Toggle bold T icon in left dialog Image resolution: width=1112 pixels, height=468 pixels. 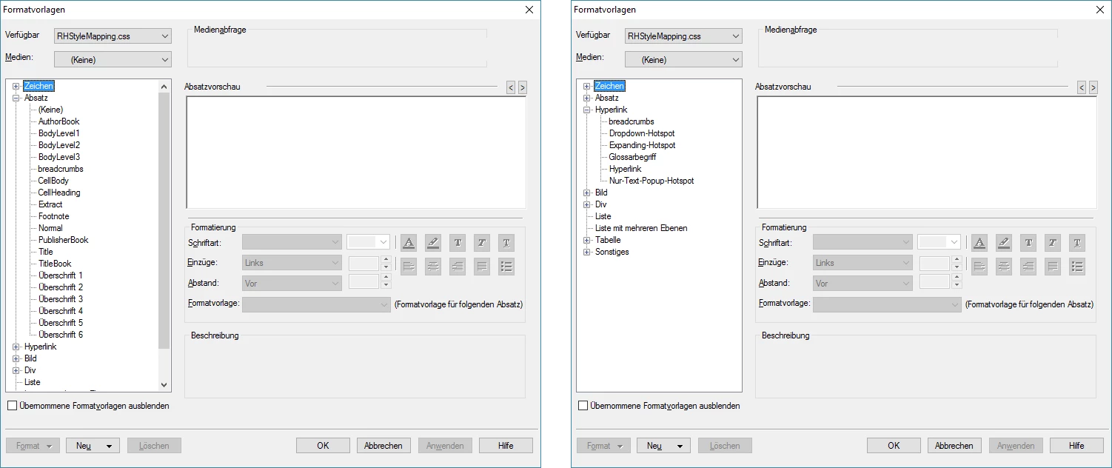tap(458, 242)
